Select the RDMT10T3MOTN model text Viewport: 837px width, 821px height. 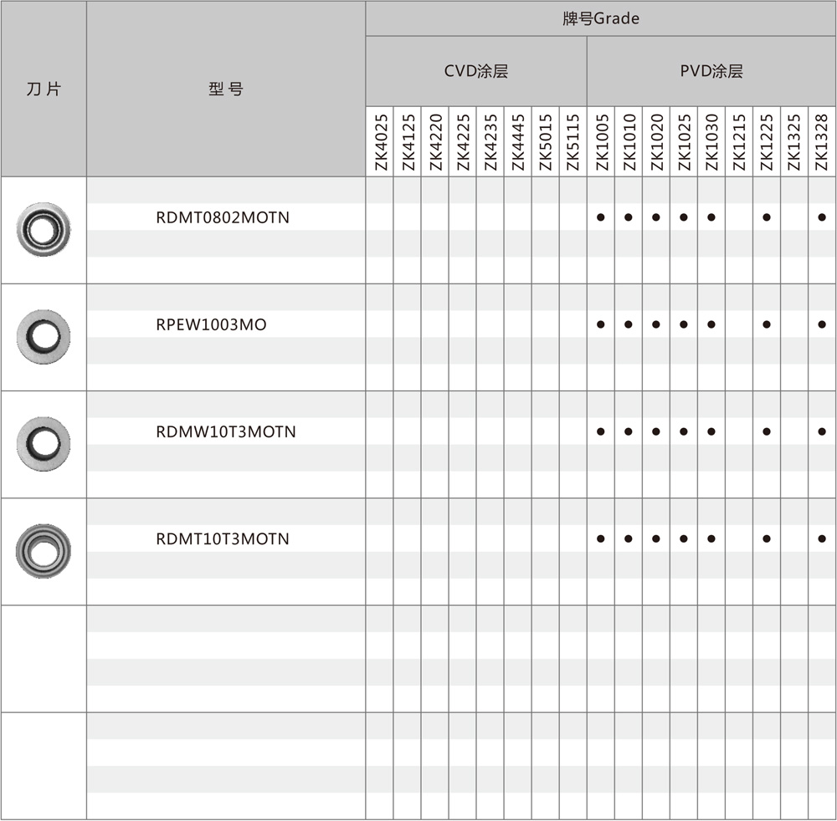(223, 539)
